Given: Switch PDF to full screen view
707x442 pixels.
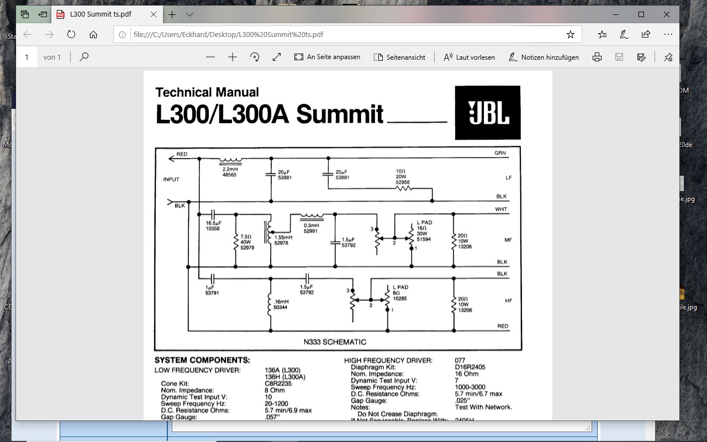Looking at the screenshot, I should [277, 57].
